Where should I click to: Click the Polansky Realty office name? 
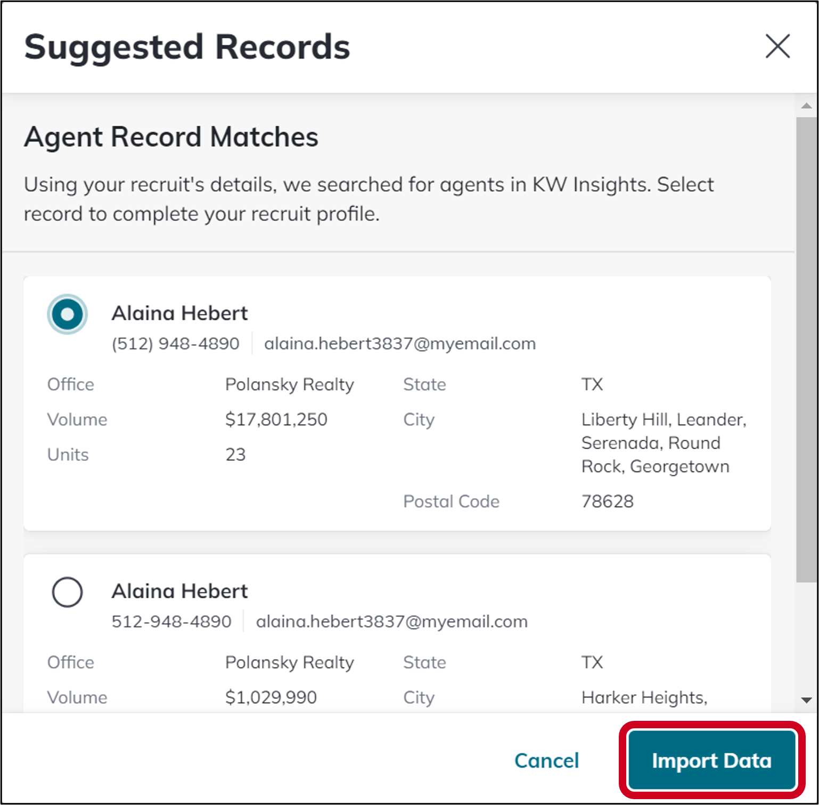pos(290,384)
